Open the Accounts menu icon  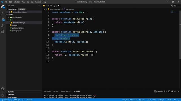pos(3,89)
